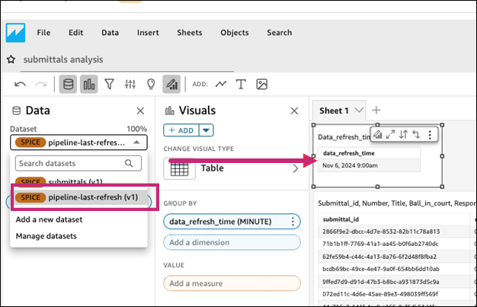
Task: Open the Parameters sliders icon
Action: pos(130,84)
